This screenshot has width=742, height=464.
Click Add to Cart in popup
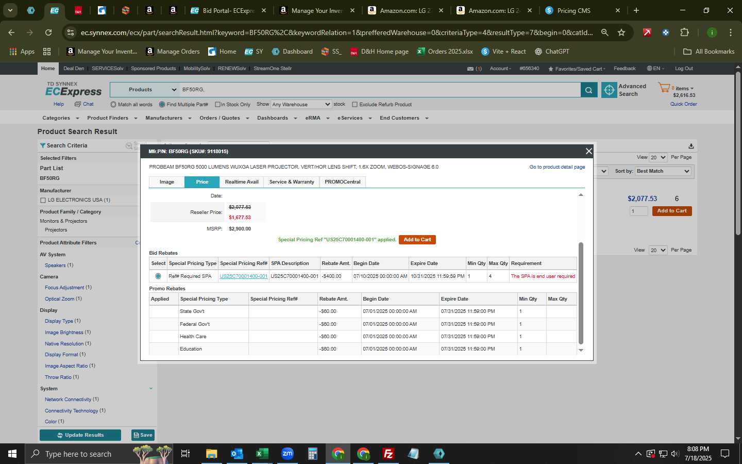click(x=417, y=240)
